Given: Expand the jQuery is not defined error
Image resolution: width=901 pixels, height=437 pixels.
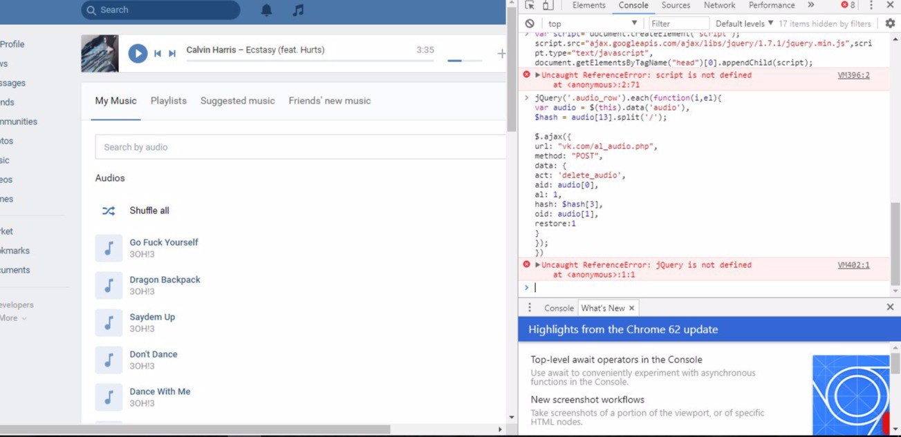Looking at the screenshot, I should [x=538, y=265].
